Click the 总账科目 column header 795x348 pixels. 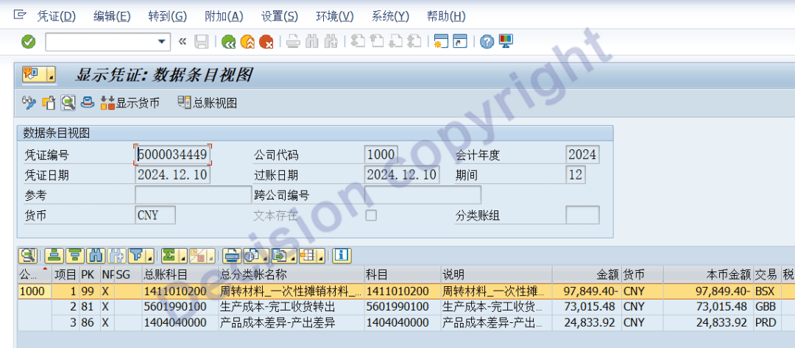164,274
